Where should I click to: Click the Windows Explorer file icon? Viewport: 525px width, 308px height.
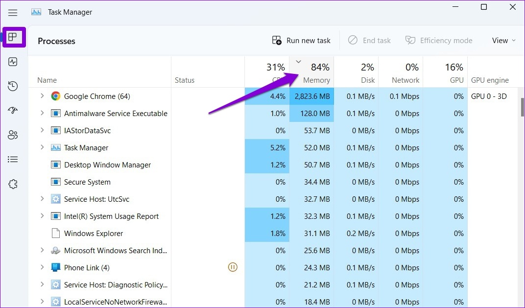[55, 234]
